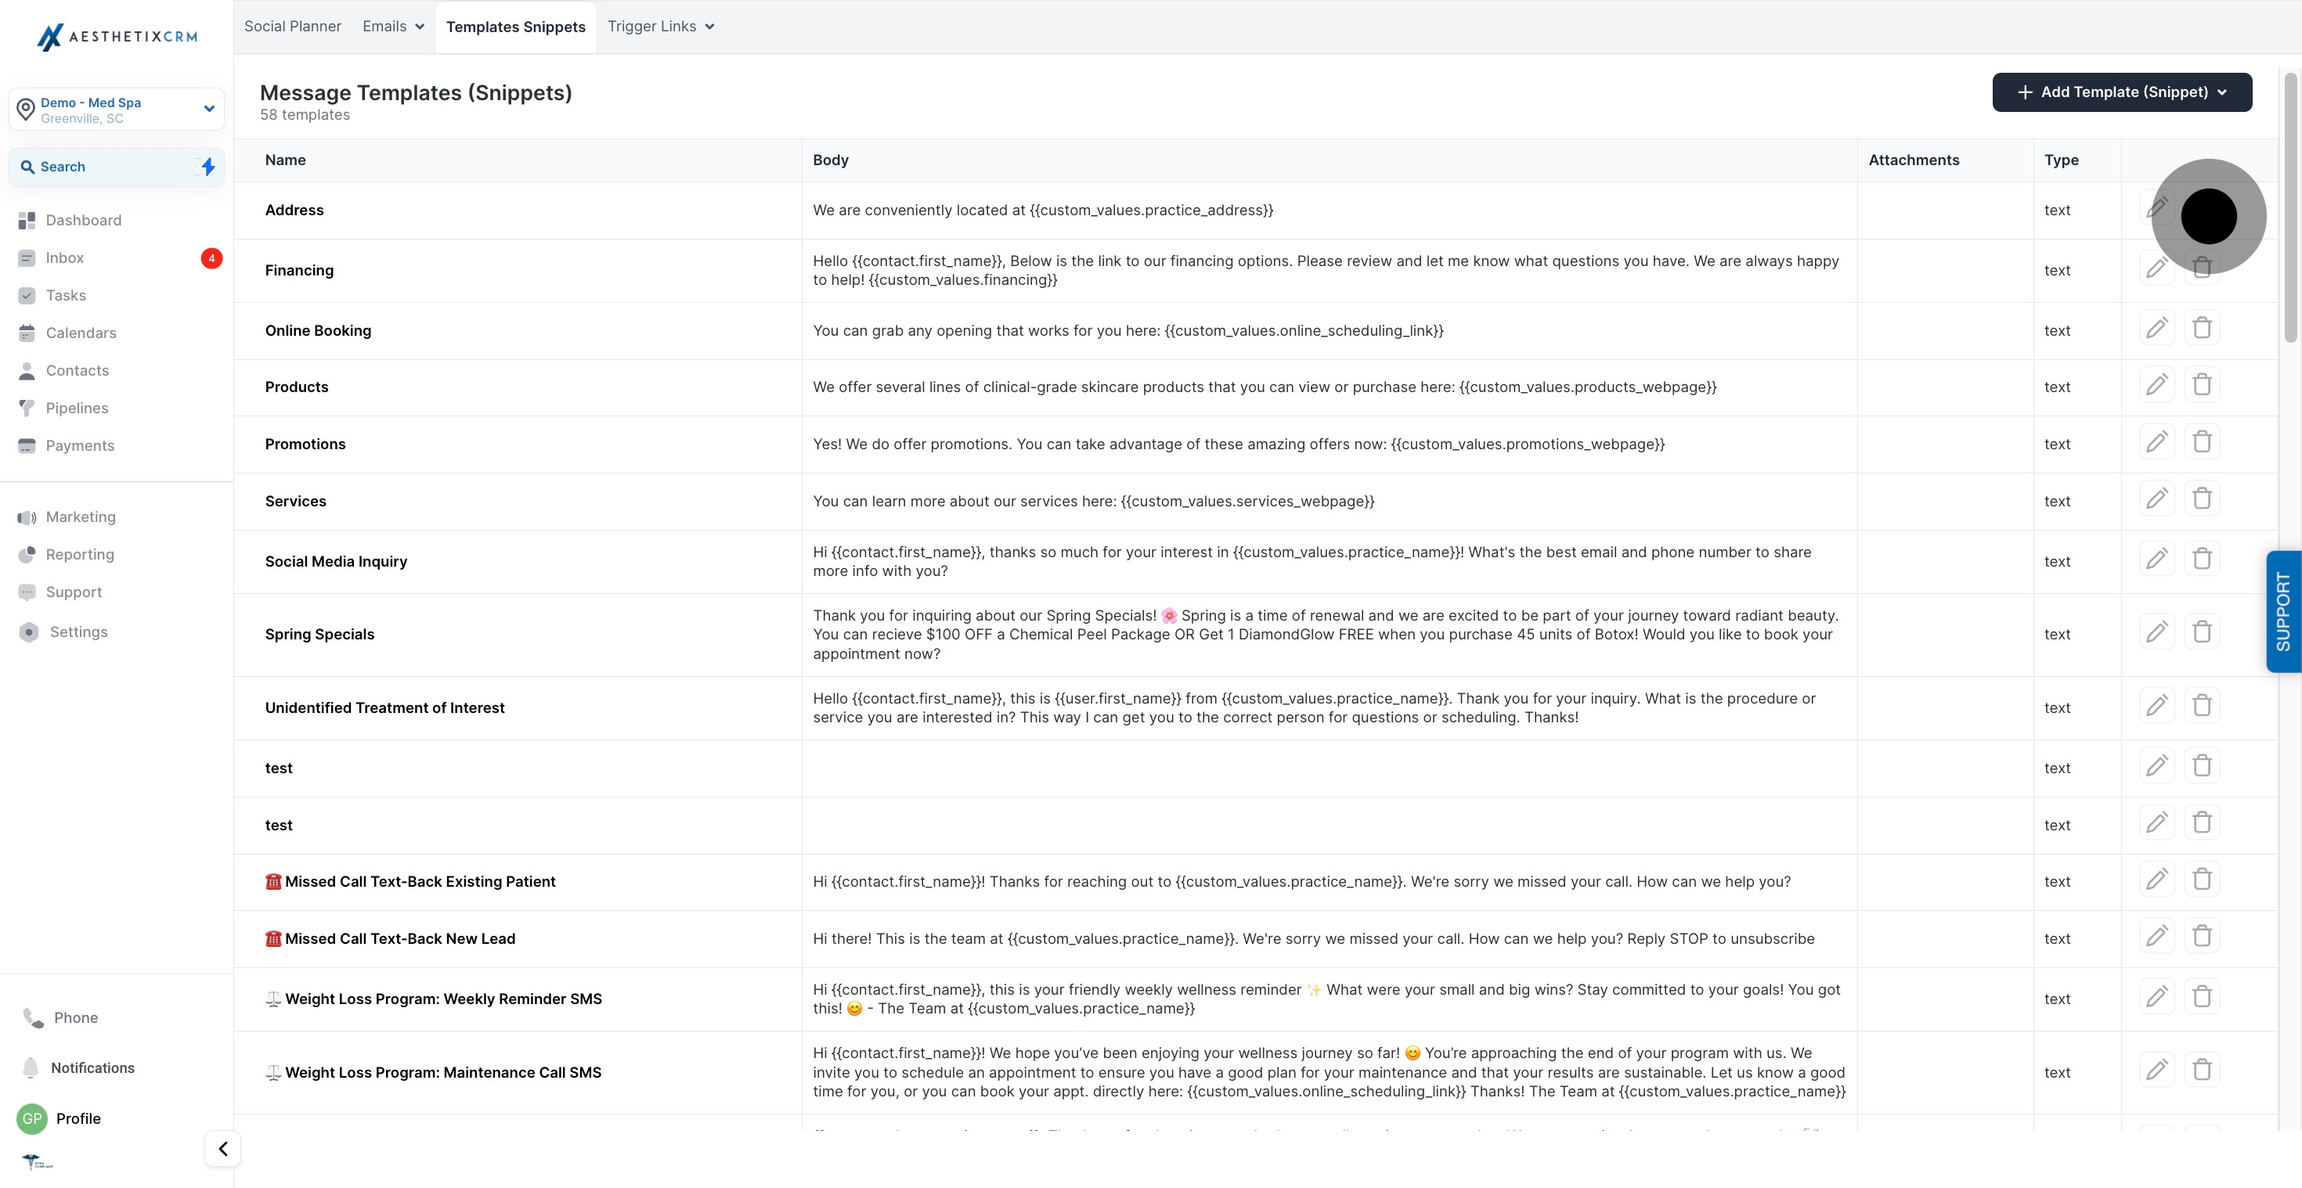This screenshot has width=2302, height=1188.
Task: Open the Pipelines section
Action: pyautogui.click(x=77, y=409)
